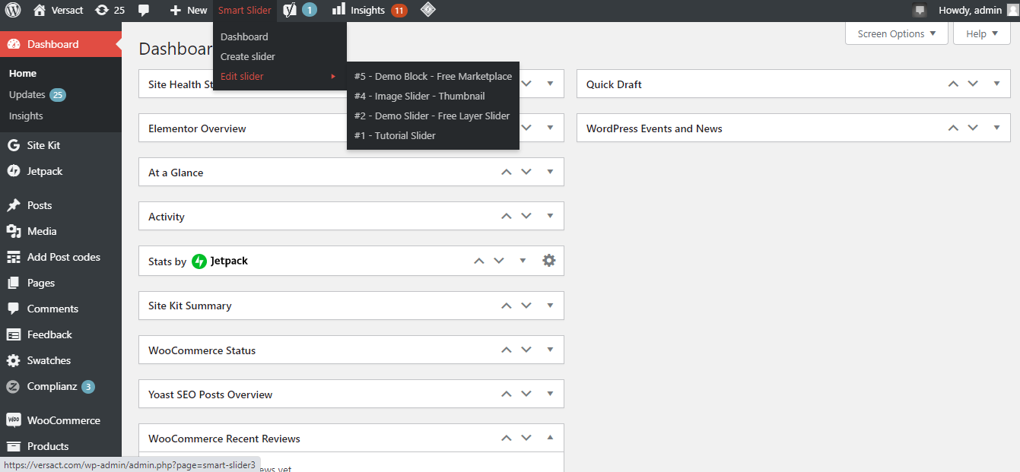Screen dimensions: 1020x472
Task: Click the Insights badge showing 11
Action: pyautogui.click(x=399, y=11)
